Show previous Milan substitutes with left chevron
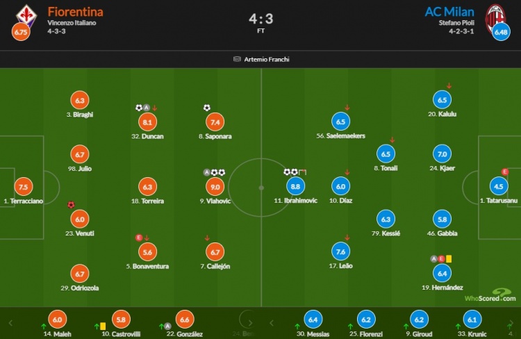 click(272, 323)
